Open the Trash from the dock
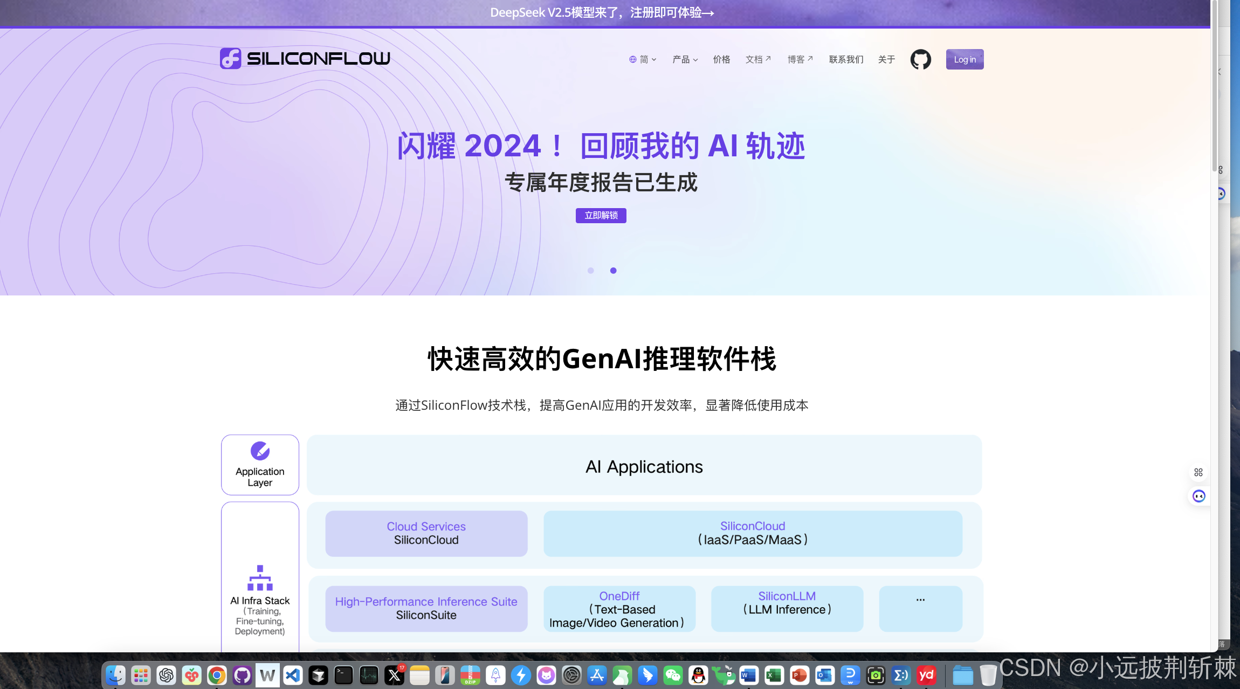Image resolution: width=1240 pixels, height=689 pixels. pyautogui.click(x=988, y=675)
